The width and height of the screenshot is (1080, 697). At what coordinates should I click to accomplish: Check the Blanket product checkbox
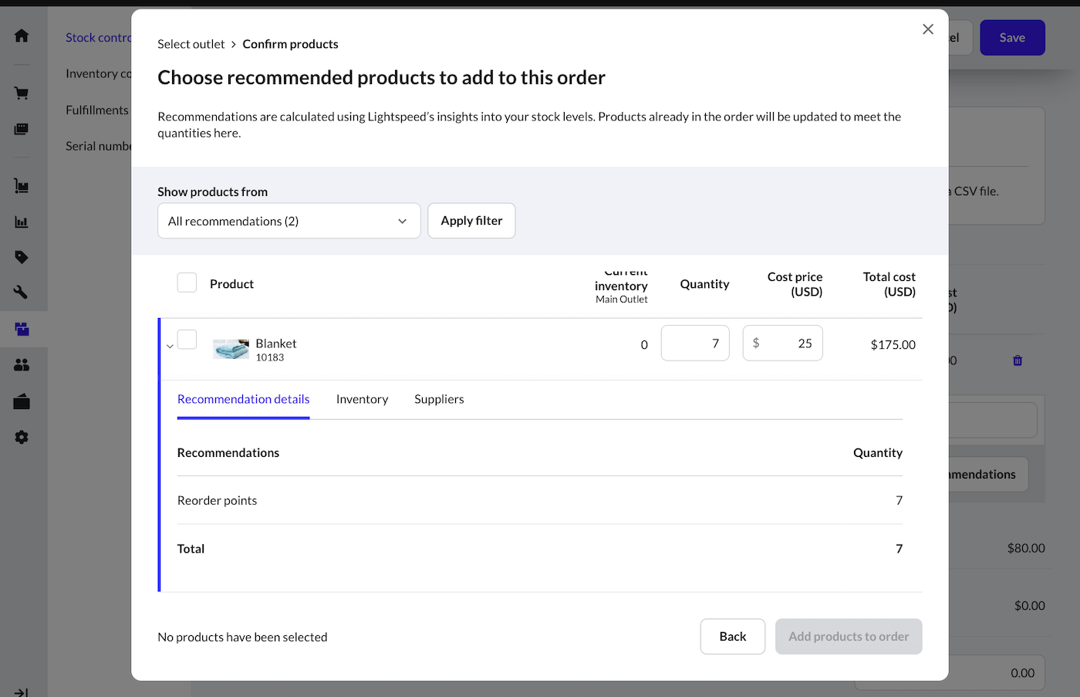click(x=187, y=340)
